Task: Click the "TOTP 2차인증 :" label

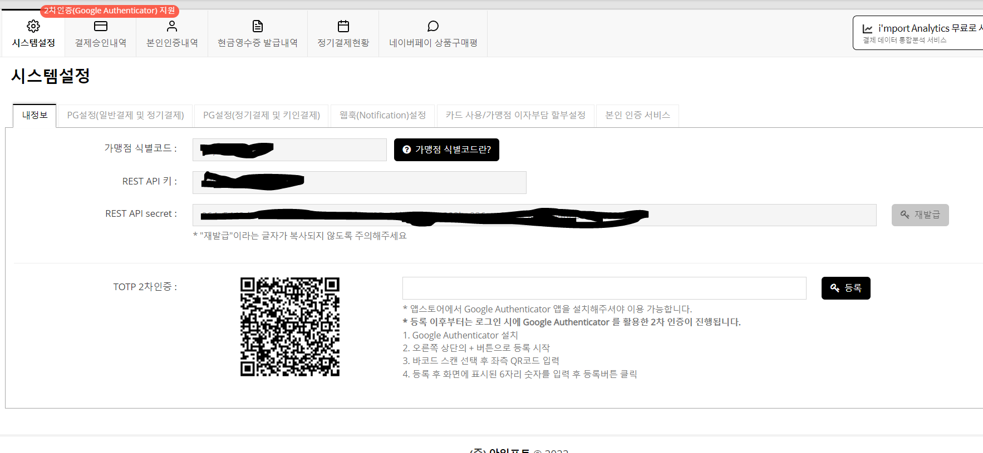Action: coord(145,287)
